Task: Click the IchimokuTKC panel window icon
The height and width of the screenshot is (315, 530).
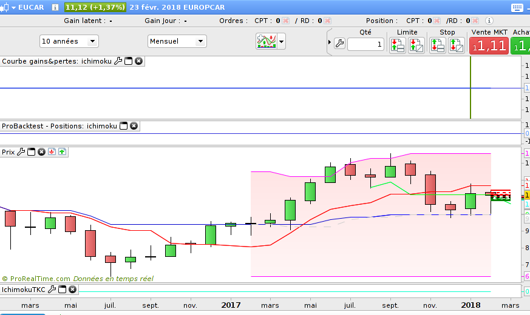Action: point(62,290)
